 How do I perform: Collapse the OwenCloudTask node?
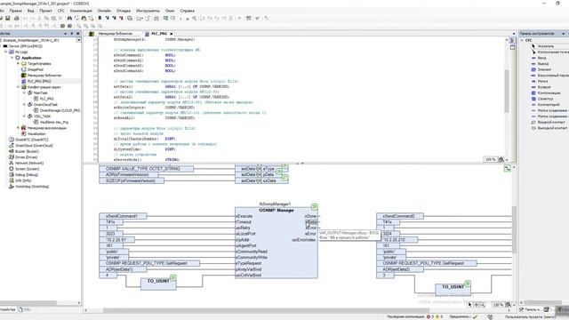24,105
